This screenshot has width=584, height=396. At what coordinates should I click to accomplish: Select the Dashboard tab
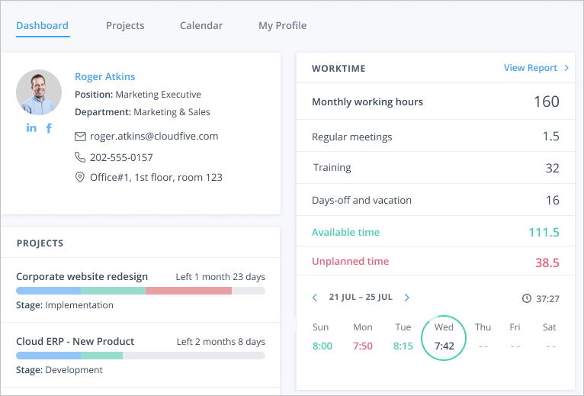click(43, 25)
